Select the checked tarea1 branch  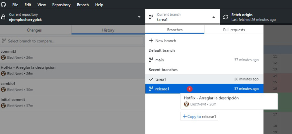pos(204,79)
